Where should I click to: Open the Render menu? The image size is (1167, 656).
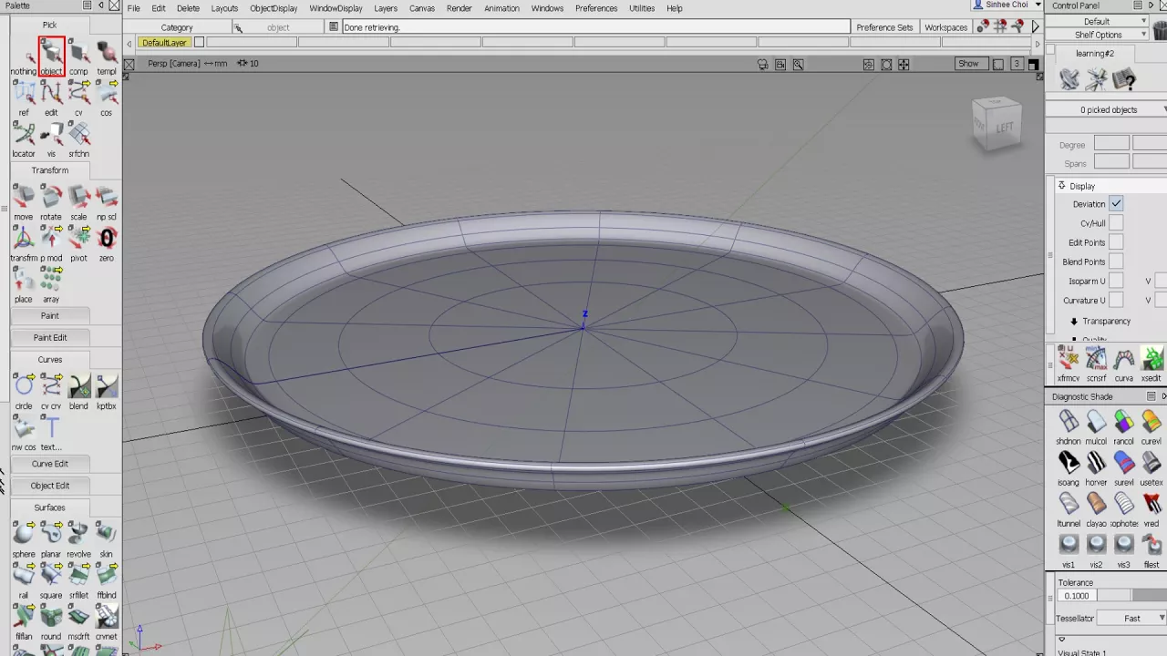(x=460, y=8)
